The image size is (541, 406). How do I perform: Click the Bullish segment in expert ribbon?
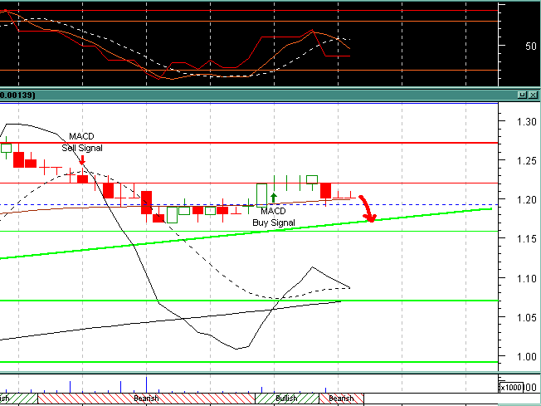(287, 399)
